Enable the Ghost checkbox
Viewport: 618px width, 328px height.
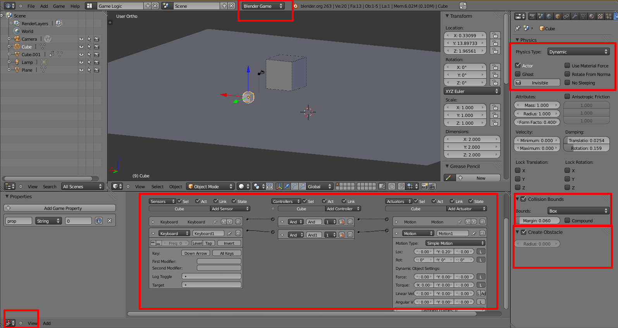(518, 74)
